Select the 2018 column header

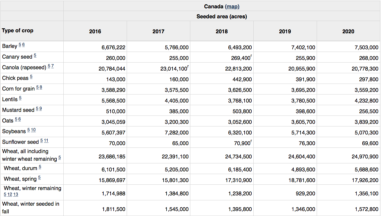[x=222, y=31]
